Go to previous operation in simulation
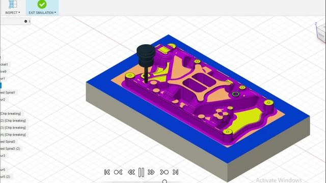 pyautogui.click(x=118, y=172)
